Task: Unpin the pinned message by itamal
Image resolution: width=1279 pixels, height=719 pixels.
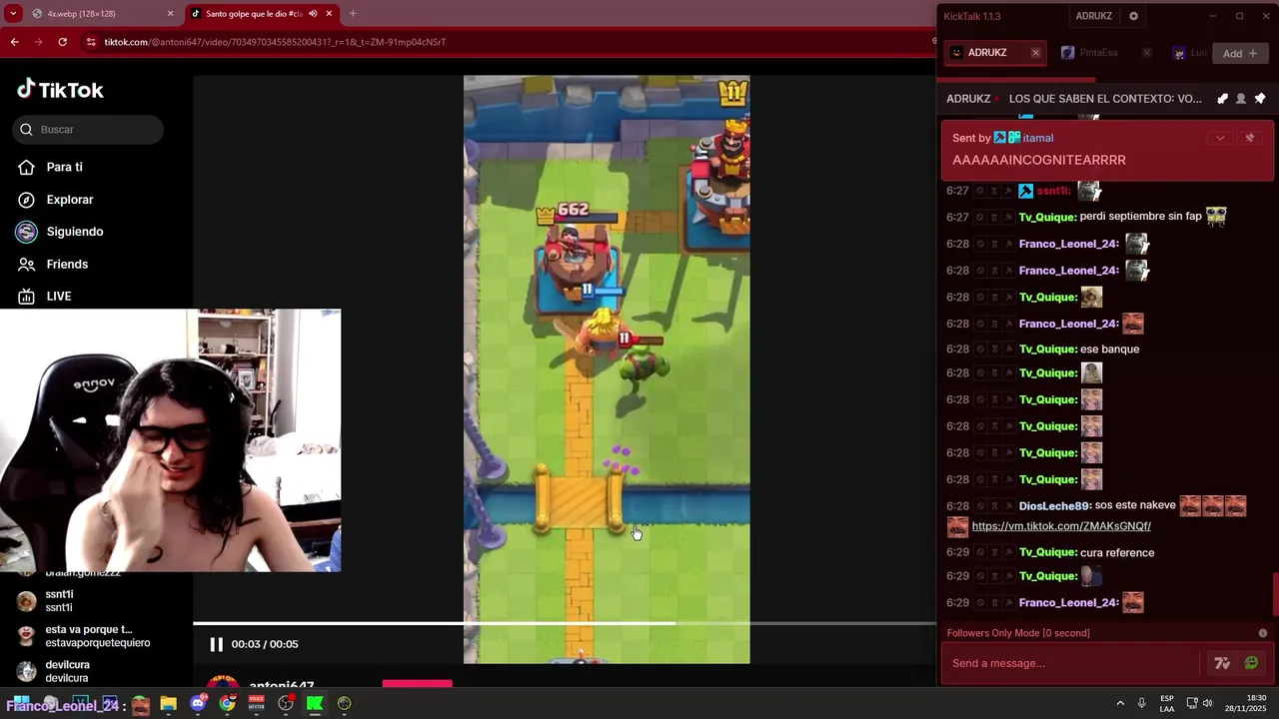Action: click(x=1249, y=138)
